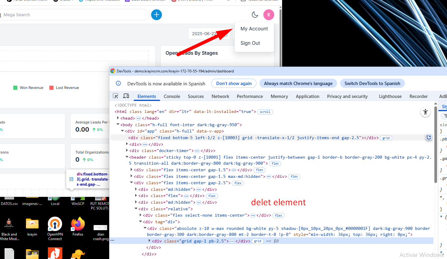
Task: Click the info icon in DevTools banner
Action: click(118, 84)
